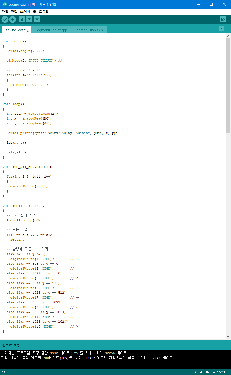Click 'digitalWrite(9, HIGH);' line
The height and width of the screenshot is (375, 231).
(x=32, y=316)
